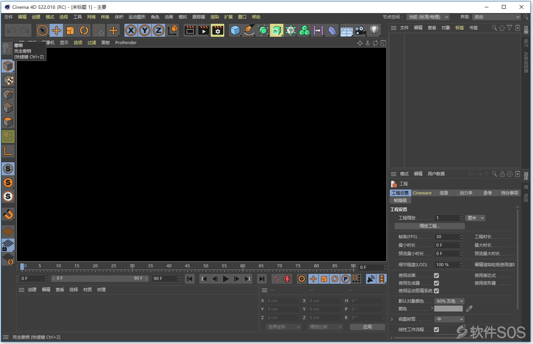This screenshot has height=344, width=533.
Task: Open the 材质 menu in material manager
Action: click(88, 290)
